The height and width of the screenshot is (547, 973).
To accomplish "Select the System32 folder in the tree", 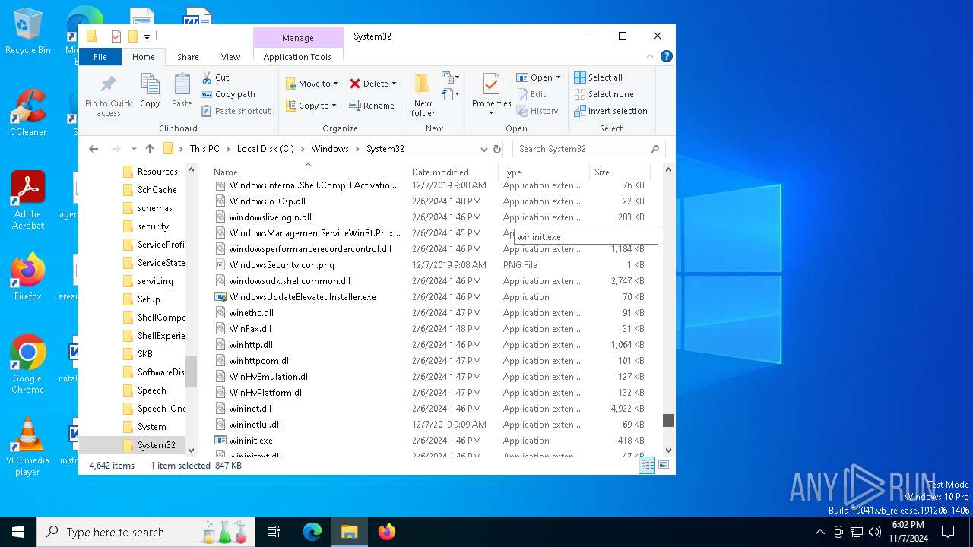I will pos(156,445).
